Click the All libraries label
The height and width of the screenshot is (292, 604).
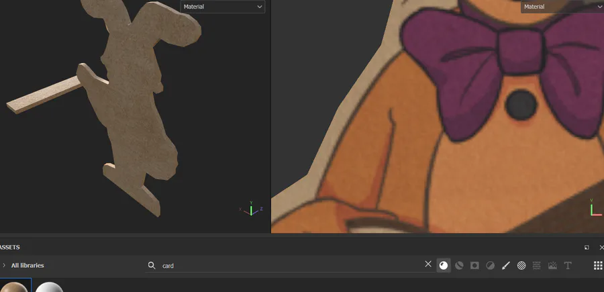coord(28,265)
